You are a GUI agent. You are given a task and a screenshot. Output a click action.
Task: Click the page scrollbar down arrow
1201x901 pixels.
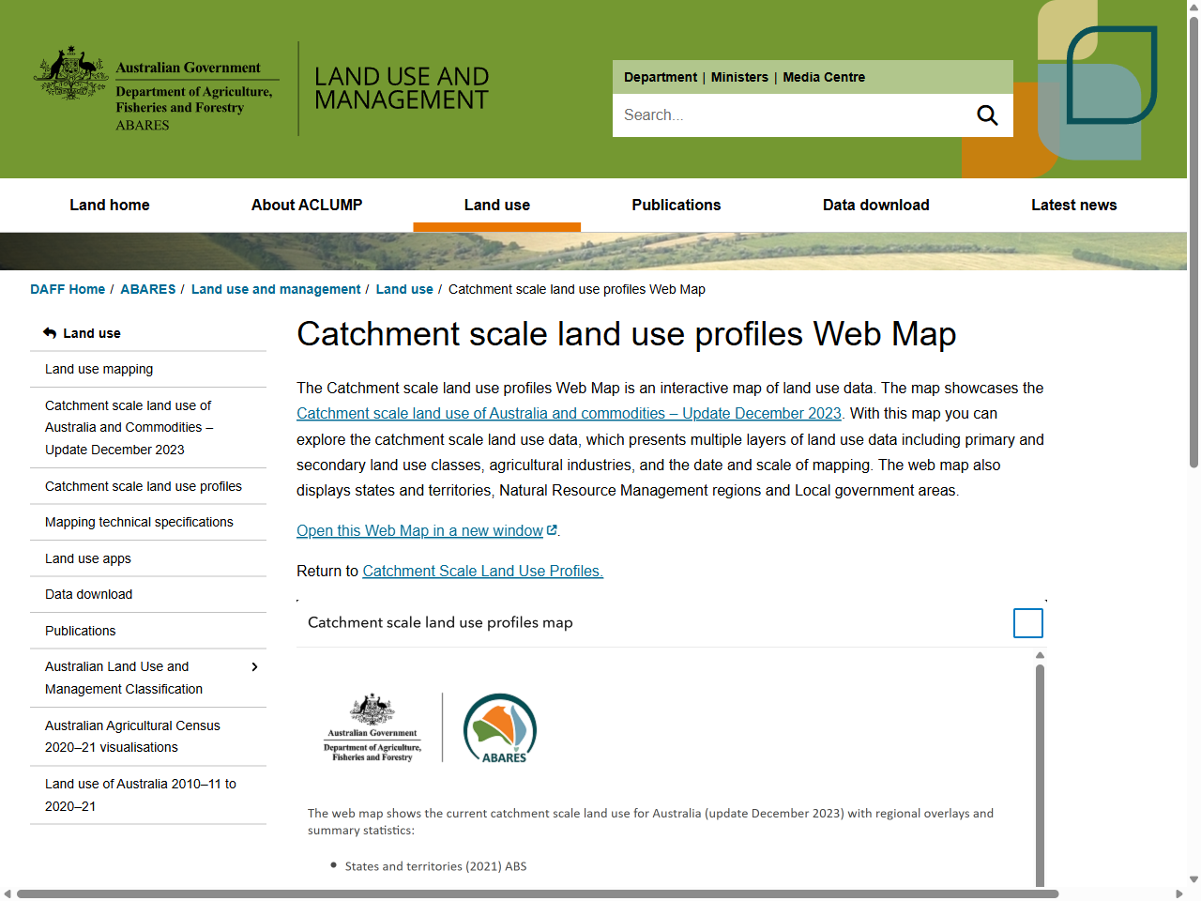[x=1193, y=879]
